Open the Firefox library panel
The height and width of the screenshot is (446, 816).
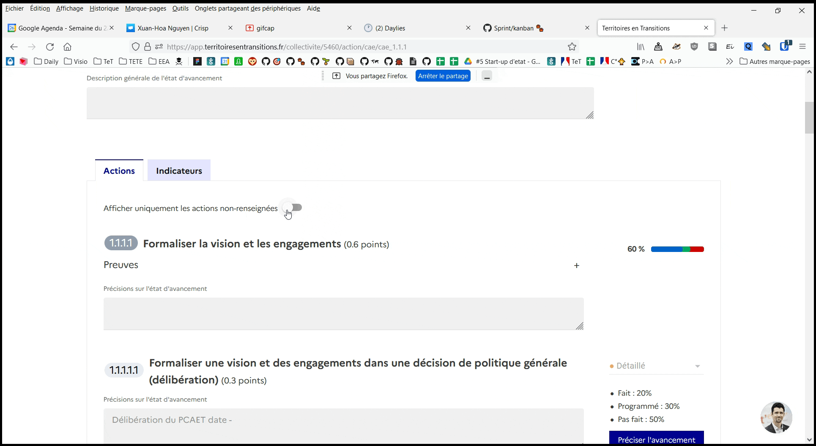[x=641, y=47]
